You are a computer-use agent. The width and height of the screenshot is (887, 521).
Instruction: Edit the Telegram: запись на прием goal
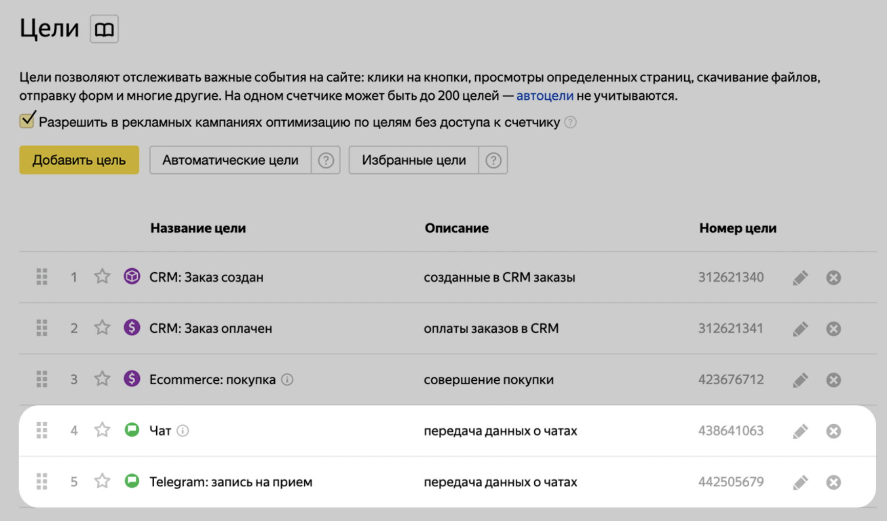click(x=800, y=482)
